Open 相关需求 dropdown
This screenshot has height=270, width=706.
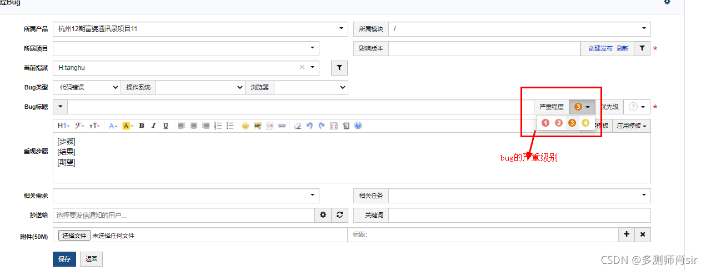[186, 196]
